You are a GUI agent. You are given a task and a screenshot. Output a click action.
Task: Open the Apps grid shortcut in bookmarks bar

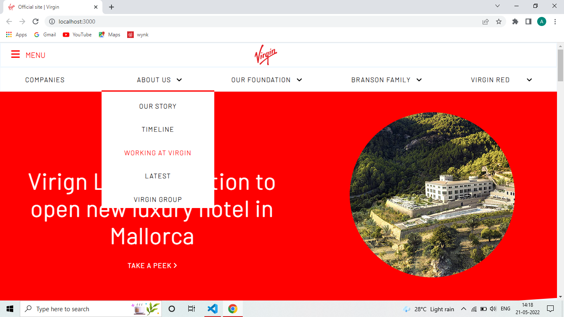click(17, 35)
